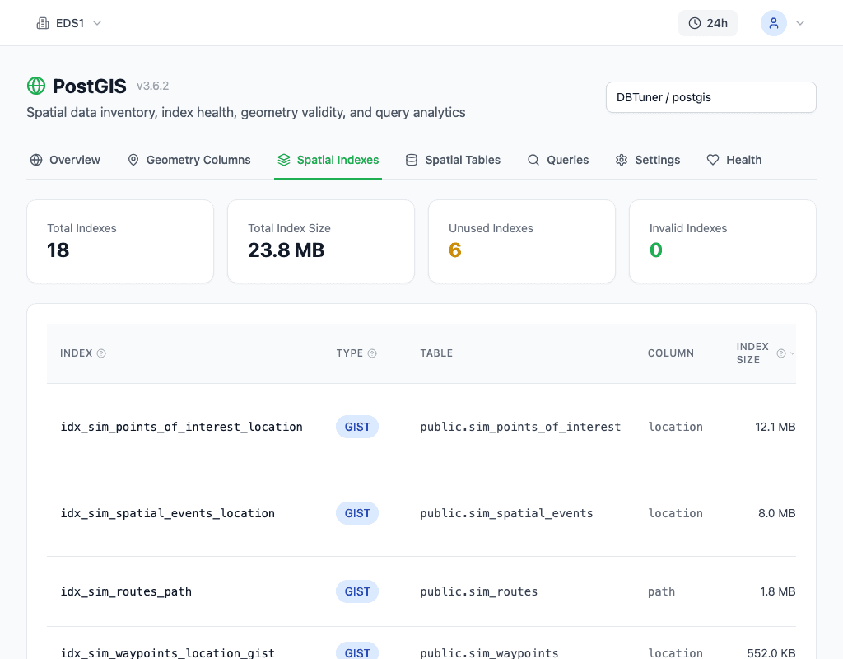
Task: Go to the Queries tab
Action: pyautogui.click(x=558, y=160)
